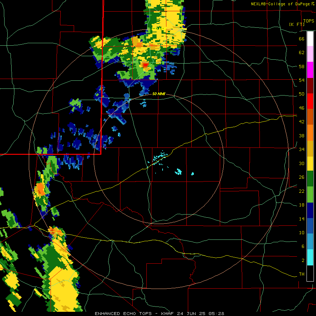
Task: Select the dark red legend swatch
Action: pyautogui.click(x=310, y=85)
